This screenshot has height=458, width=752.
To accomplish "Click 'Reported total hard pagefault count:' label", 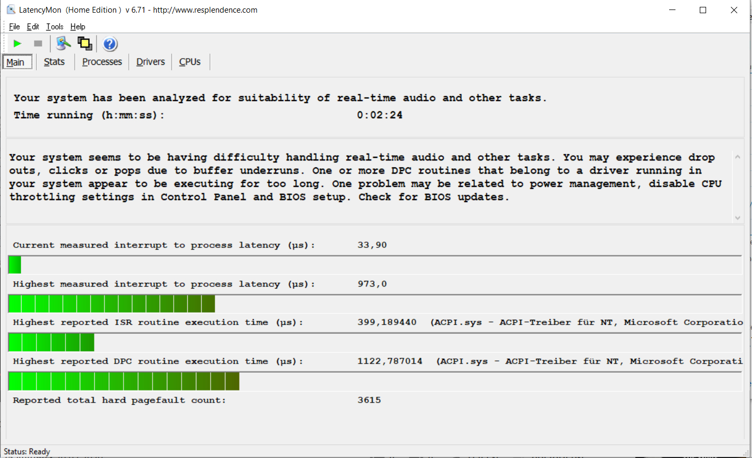I will tap(119, 400).
